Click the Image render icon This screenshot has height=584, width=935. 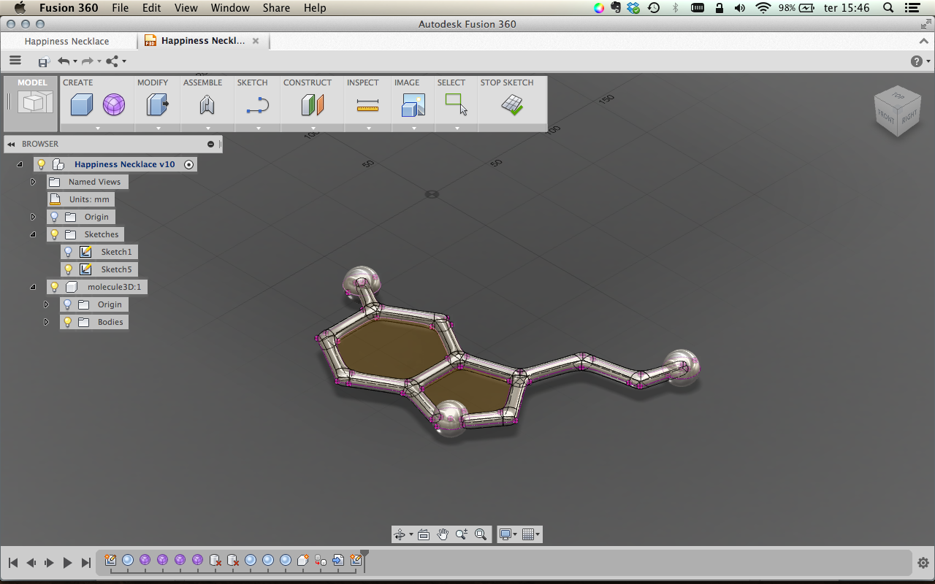[x=413, y=105]
